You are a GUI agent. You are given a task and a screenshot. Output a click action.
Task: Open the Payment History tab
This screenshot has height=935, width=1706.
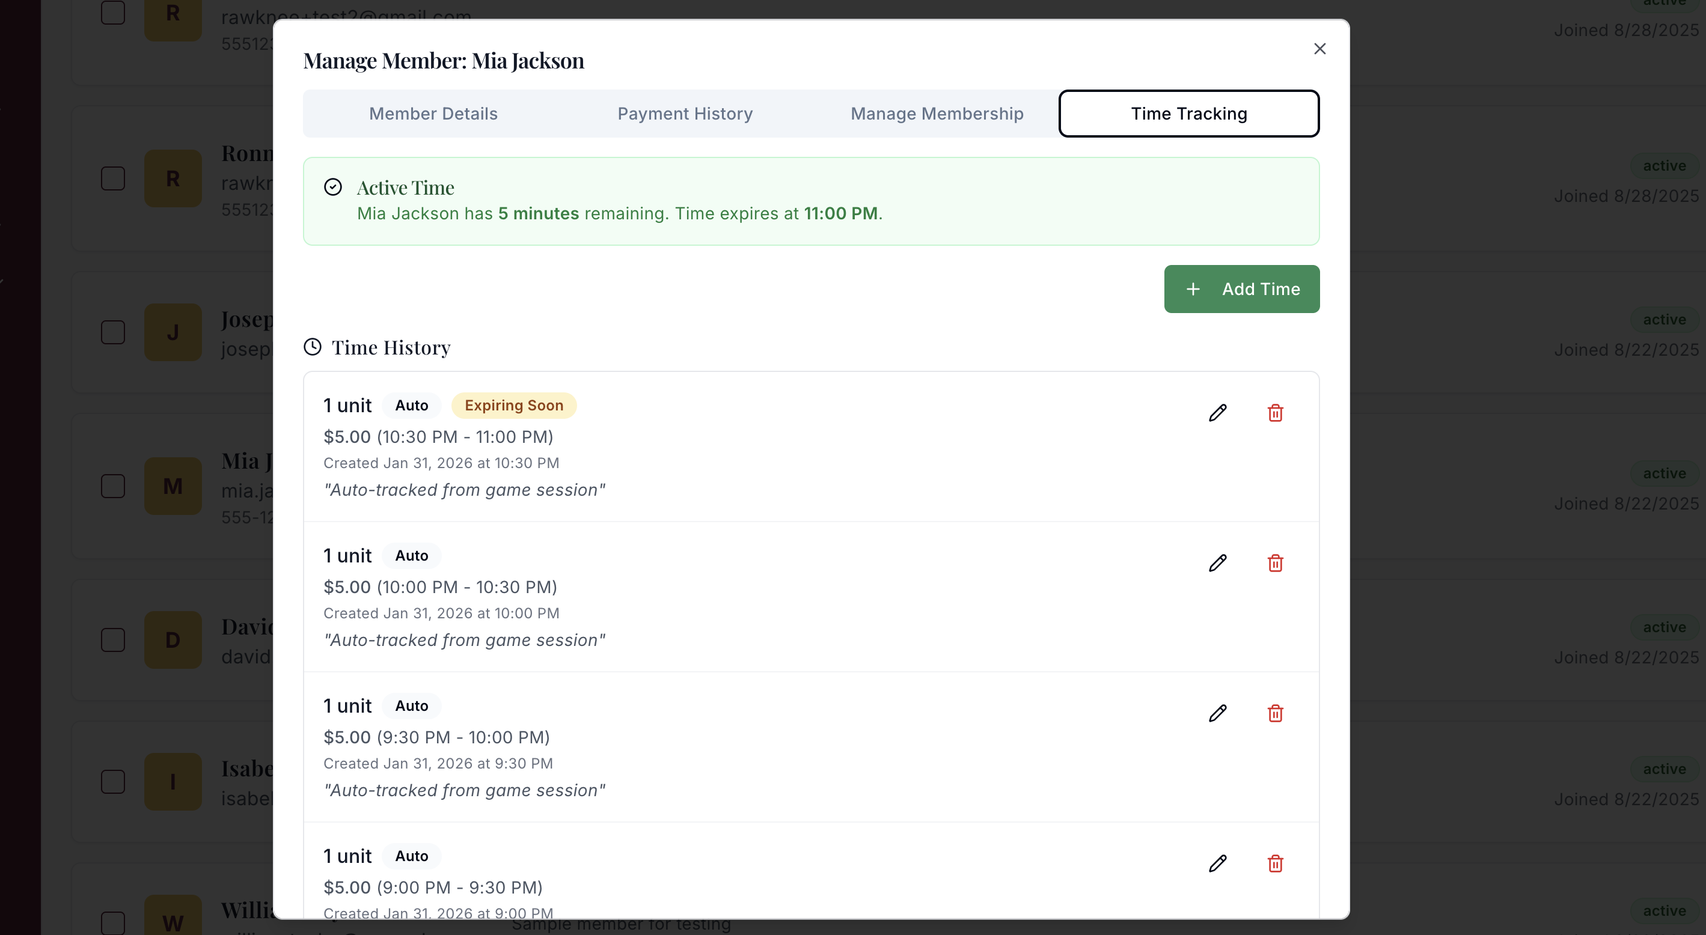[x=685, y=114]
